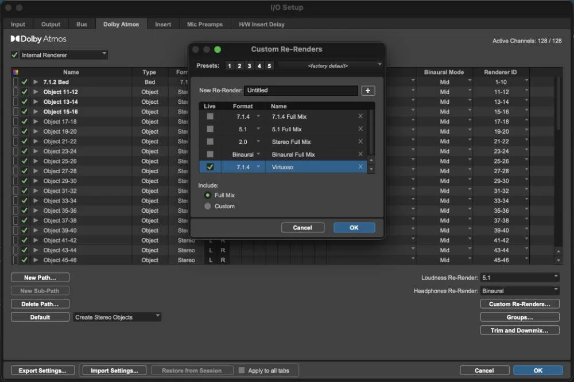Viewport: 574px width, 382px height.
Task: Click Import Settings button
Action: point(114,371)
